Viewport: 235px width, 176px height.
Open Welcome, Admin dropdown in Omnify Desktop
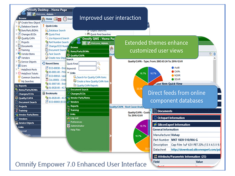point(55,14)
